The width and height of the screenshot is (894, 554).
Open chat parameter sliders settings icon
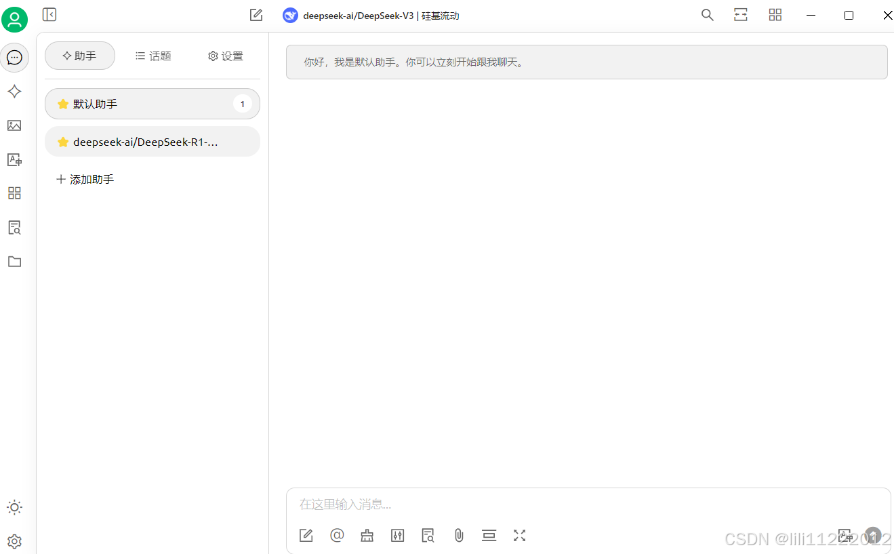coord(398,536)
